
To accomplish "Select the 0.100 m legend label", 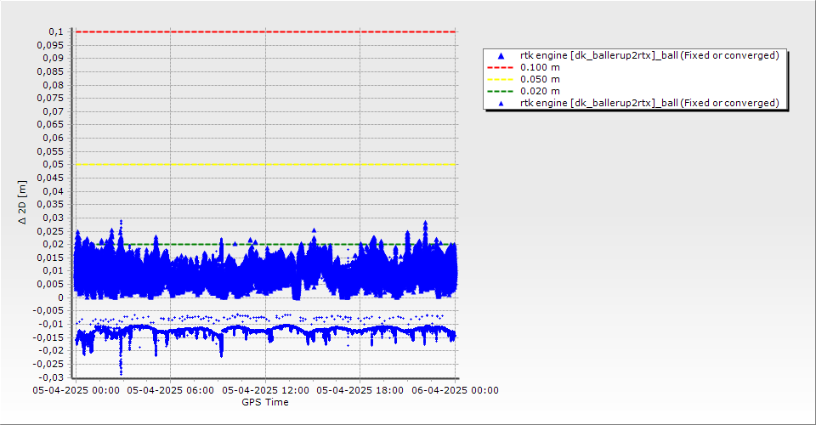I will pos(541,68).
